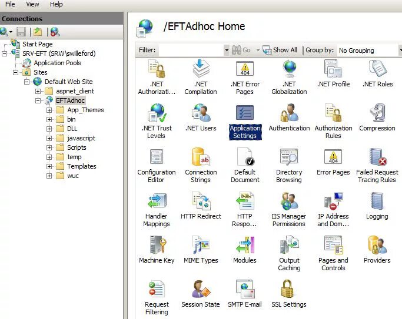Open SMTP E-mail feature
The height and width of the screenshot is (319, 402).
[245, 294]
